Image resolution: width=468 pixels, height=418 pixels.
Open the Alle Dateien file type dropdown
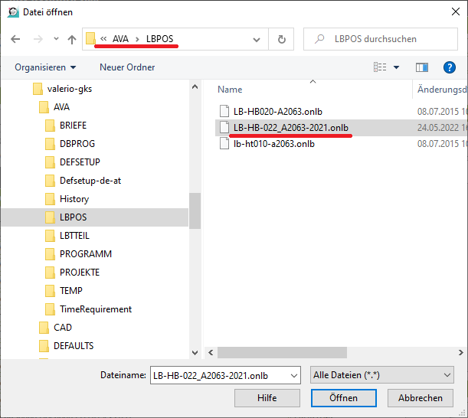(x=447, y=375)
